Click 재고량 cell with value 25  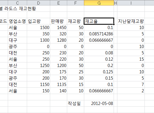76,72
